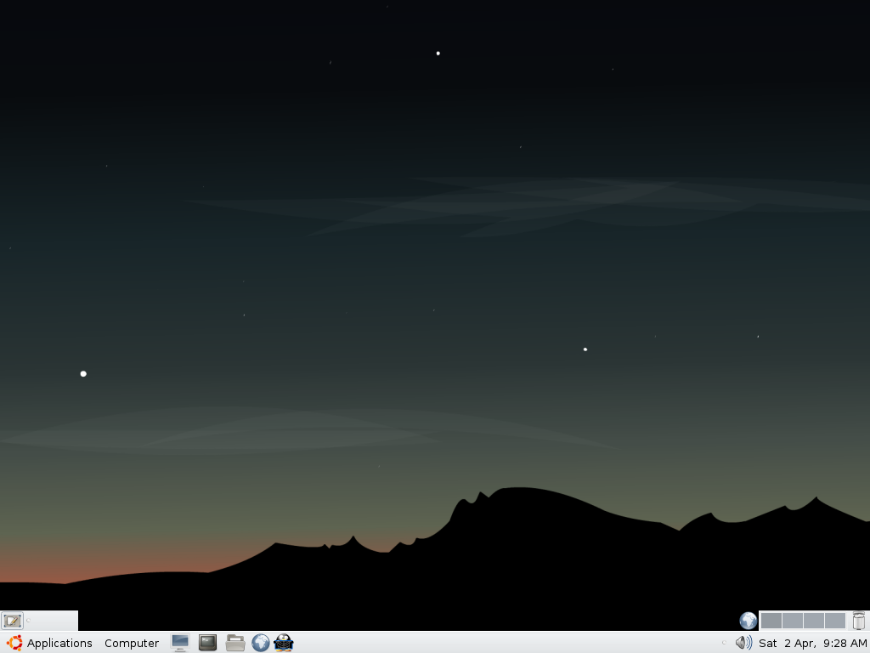Switch to the second workspace

793,621
